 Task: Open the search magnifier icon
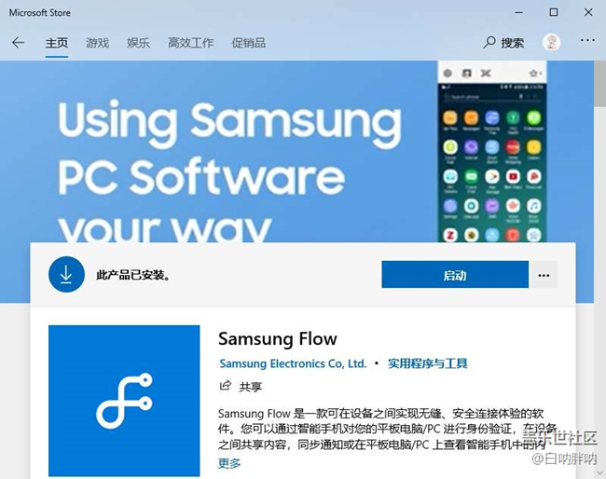click(x=489, y=42)
